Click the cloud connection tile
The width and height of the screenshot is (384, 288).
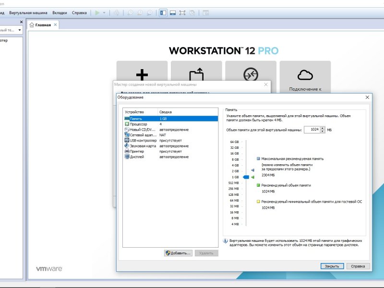pos(305,77)
